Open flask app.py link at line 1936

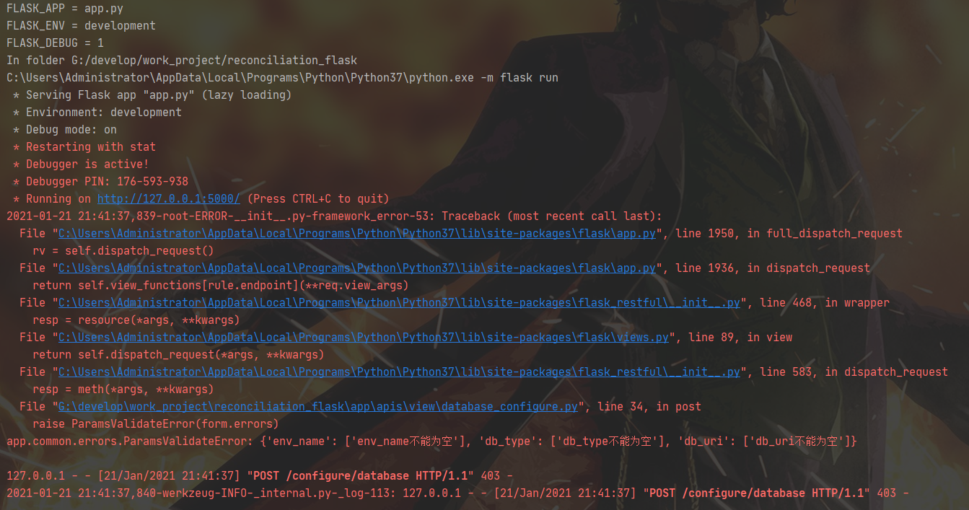coord(357,268)
